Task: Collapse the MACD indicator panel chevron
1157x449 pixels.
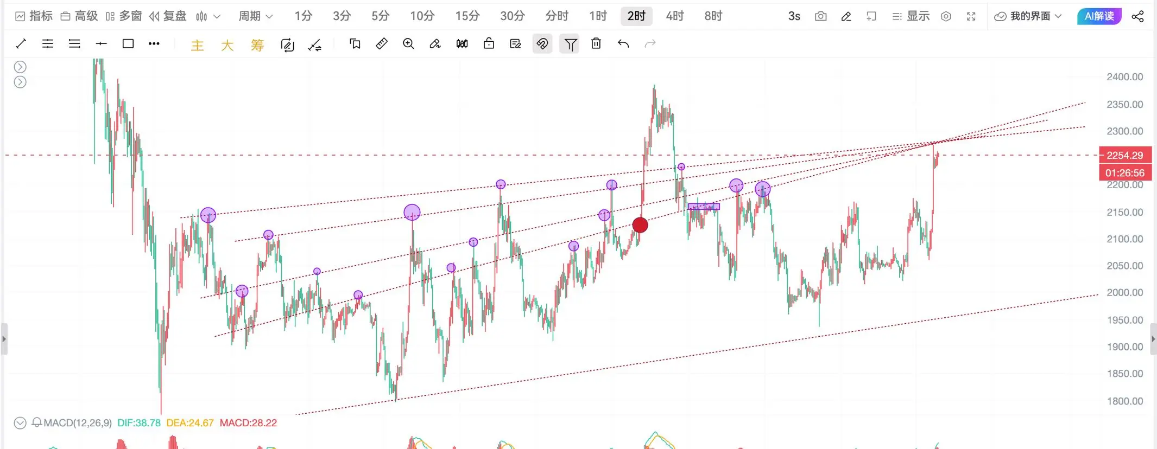Action: coord(20,423)
